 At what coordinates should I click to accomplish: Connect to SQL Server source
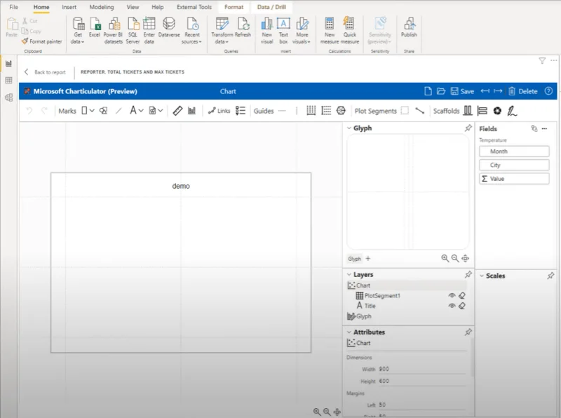(133, 31)
